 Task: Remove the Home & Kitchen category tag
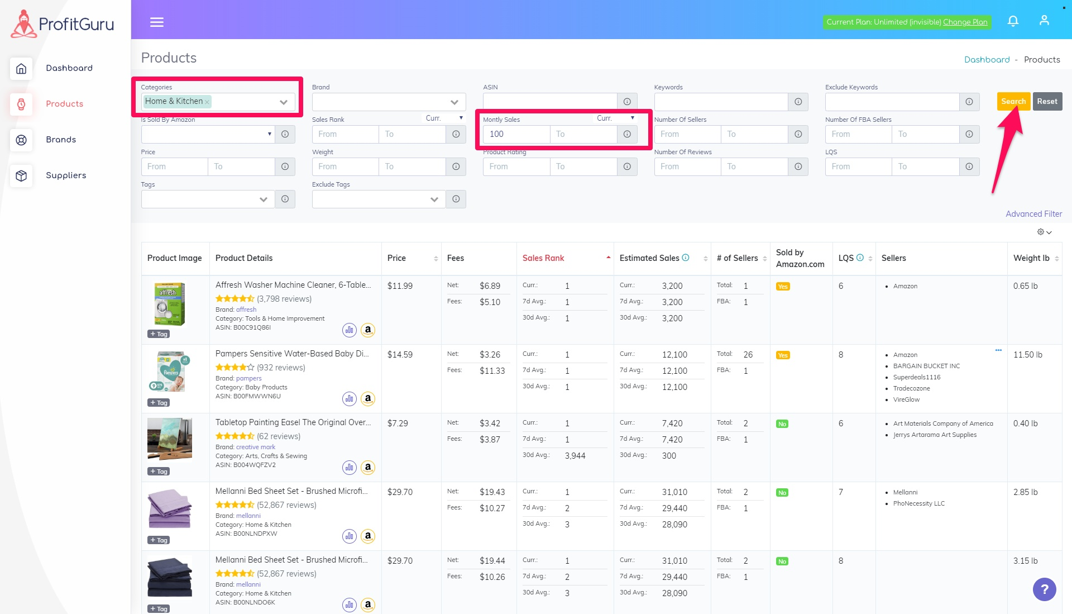tap(207, 102)
